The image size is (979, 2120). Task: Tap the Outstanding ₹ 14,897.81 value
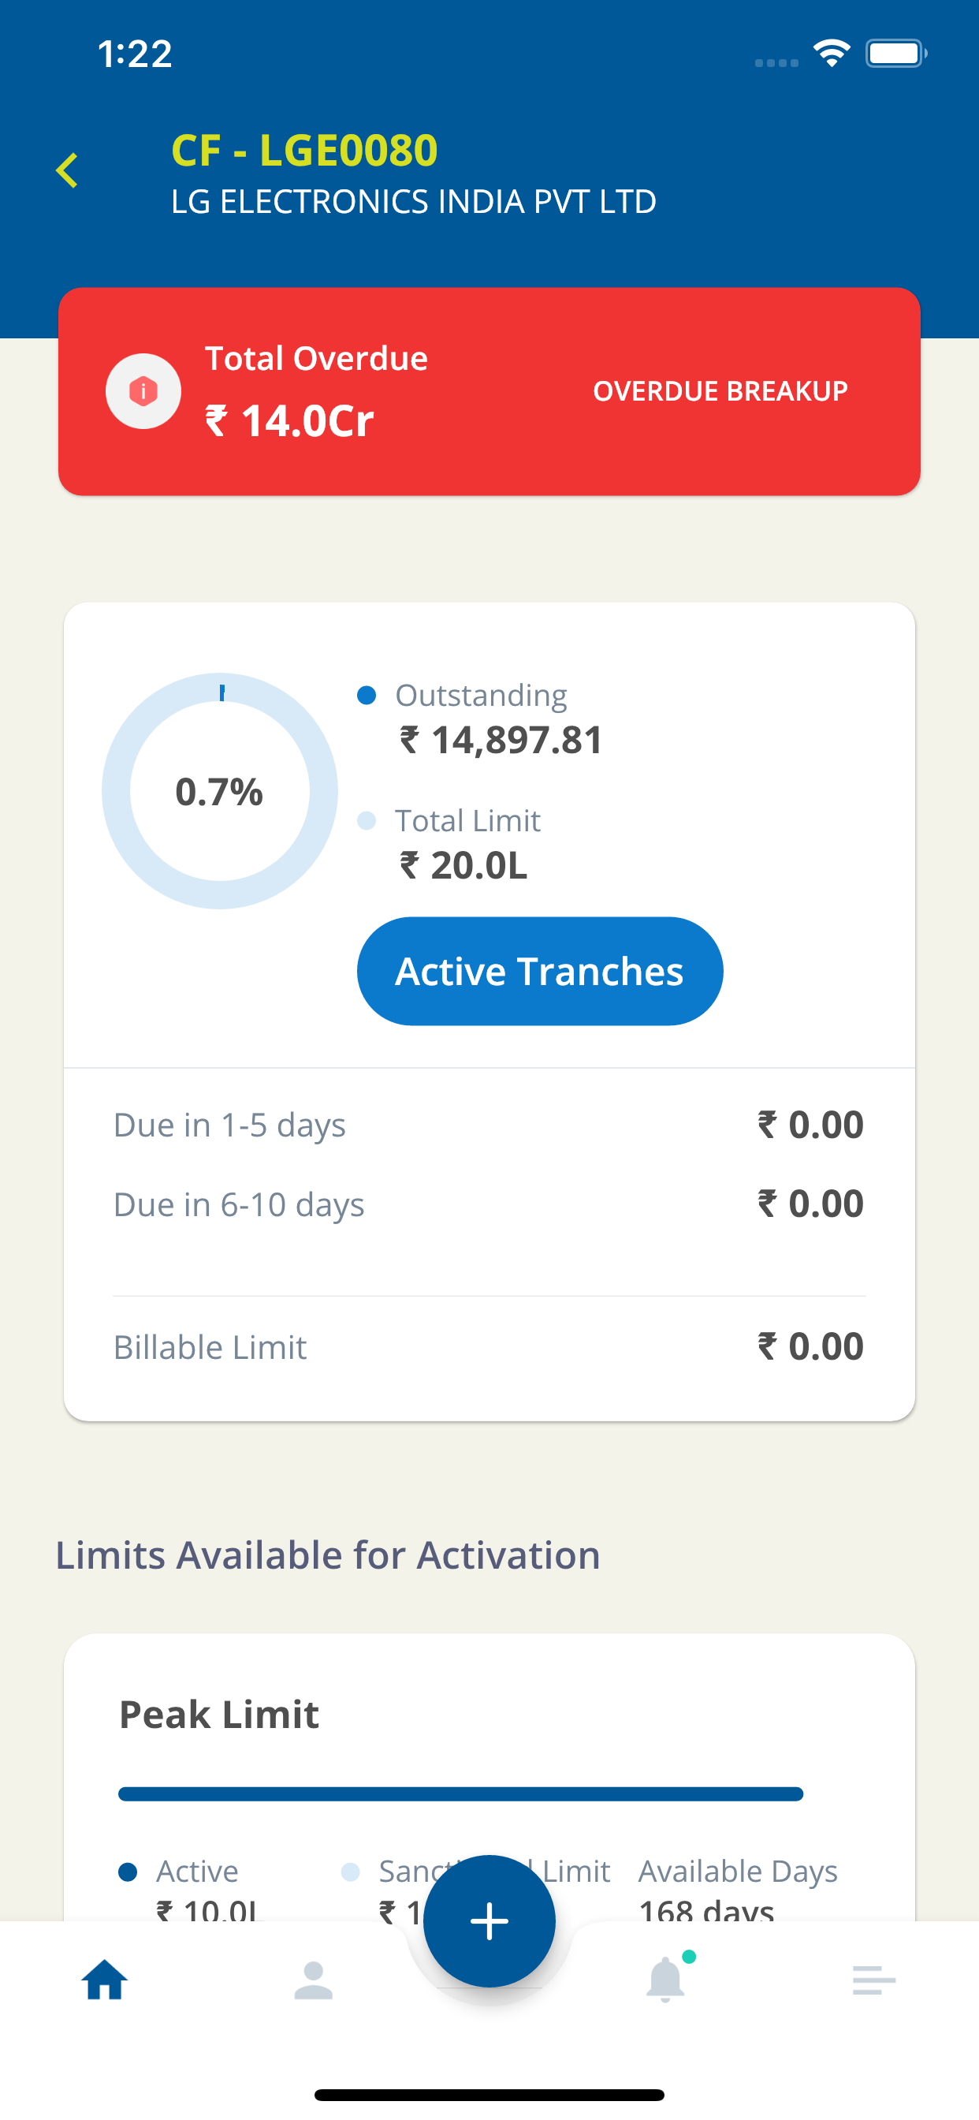tap(501, 739)
